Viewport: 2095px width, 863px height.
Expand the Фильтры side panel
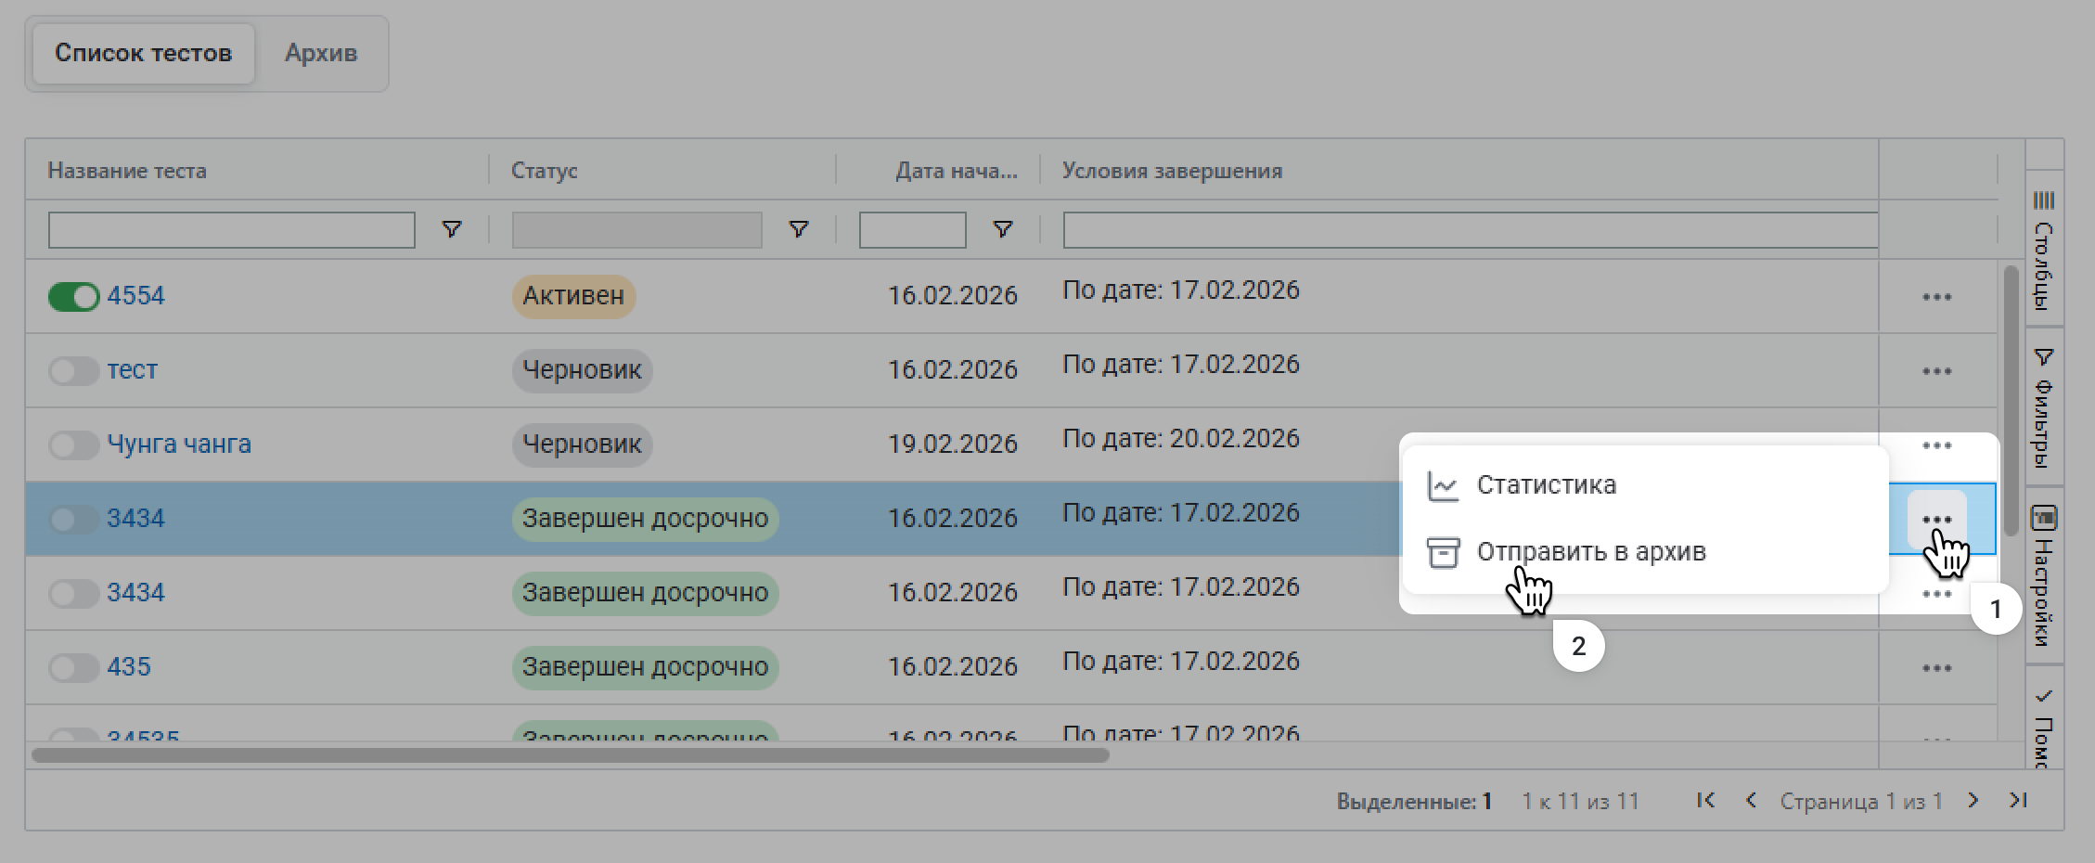[2044, 406]
